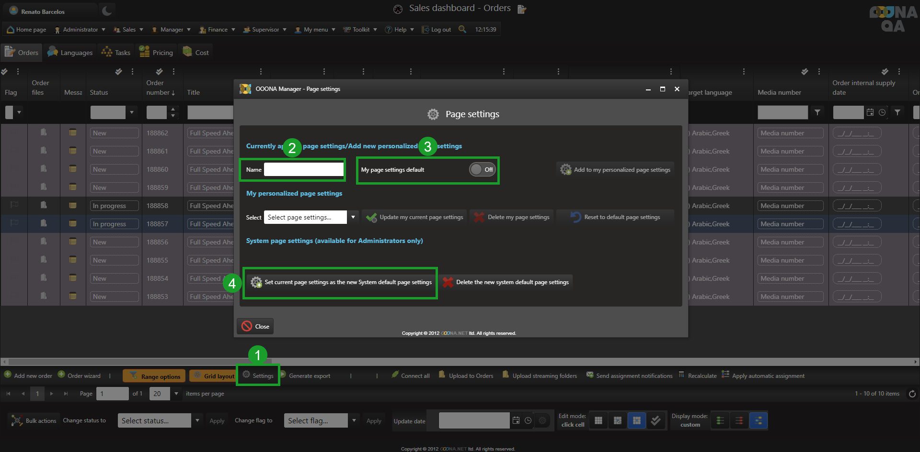Open the Select flag dropdown

354,420
